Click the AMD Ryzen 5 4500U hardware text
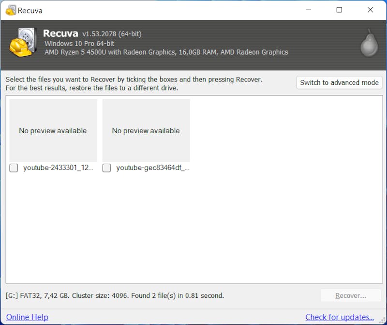The height and width of the screenshot is (325, 387). [166, 52]
